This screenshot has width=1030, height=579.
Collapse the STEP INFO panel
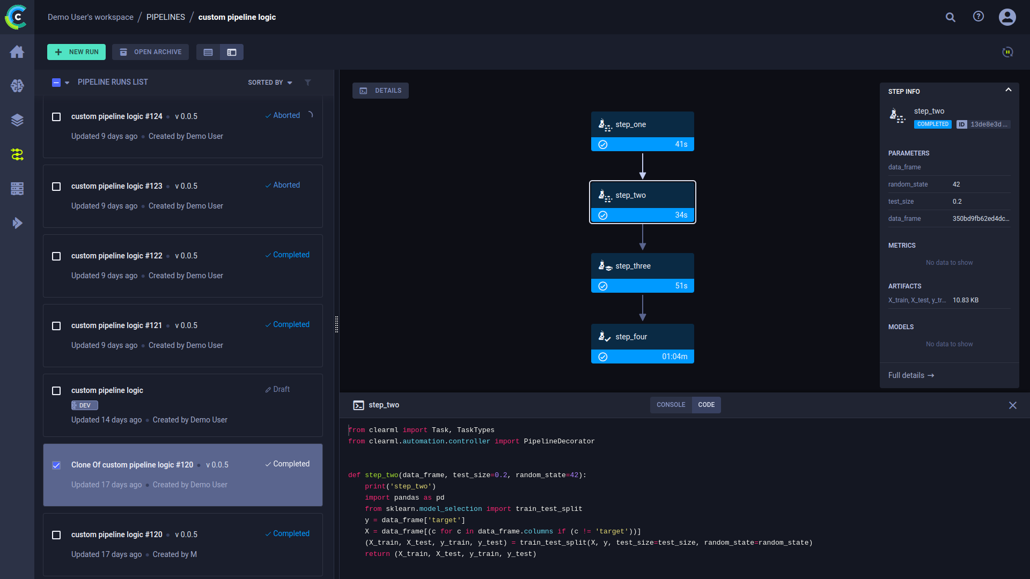(1009, 90)
